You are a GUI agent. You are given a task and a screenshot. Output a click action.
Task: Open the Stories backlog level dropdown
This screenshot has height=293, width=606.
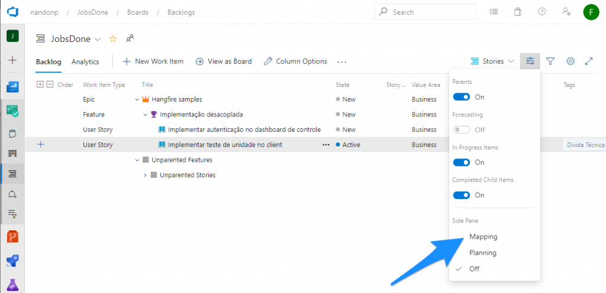pos(492,61)
